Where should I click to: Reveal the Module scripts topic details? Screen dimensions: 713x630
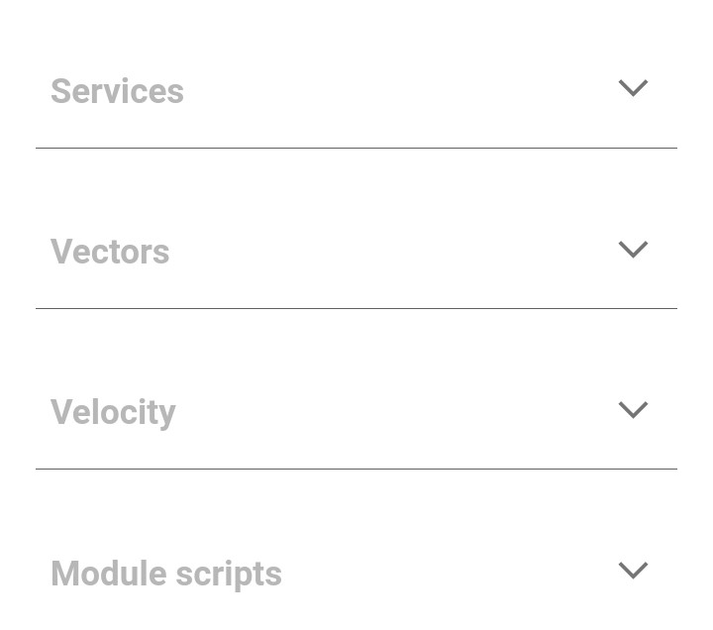(x=633, y=571)
